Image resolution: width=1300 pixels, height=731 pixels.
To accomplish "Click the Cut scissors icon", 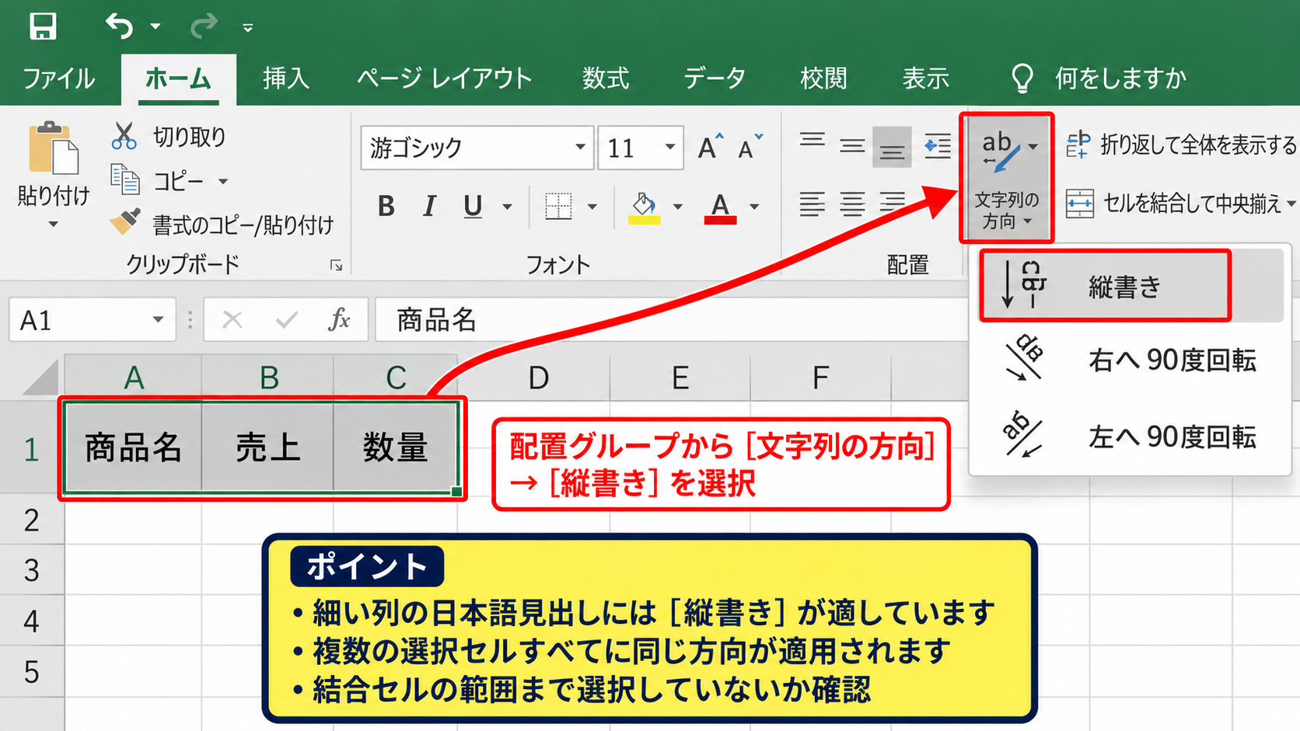I will click(x=124, y=136).
